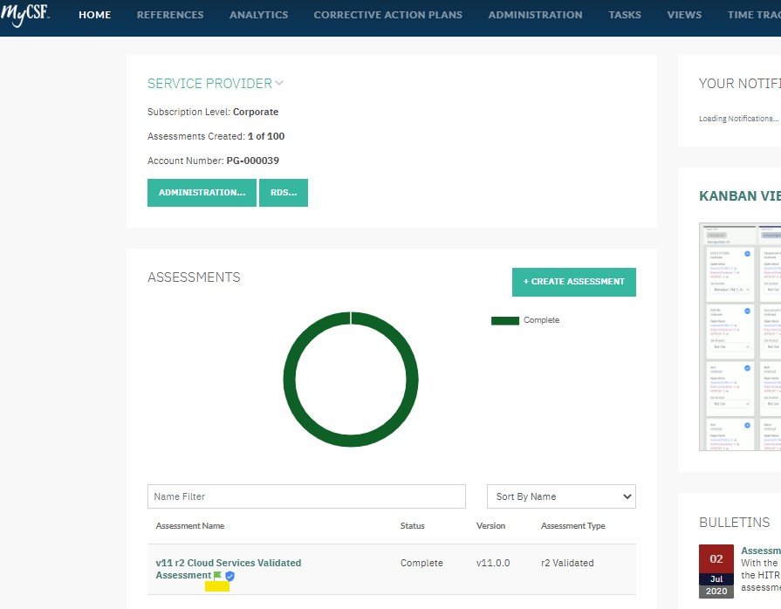The width and height of the screenshot is (781, 609).
Task: Click the Assessment Name column header
Action: coord(189,526)
